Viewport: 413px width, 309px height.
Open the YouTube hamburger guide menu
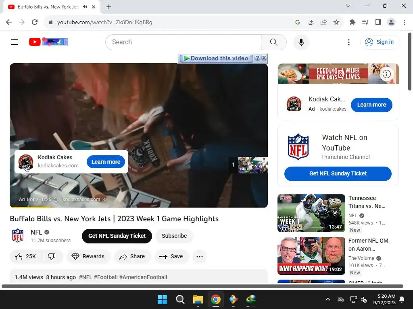[15, 42]
